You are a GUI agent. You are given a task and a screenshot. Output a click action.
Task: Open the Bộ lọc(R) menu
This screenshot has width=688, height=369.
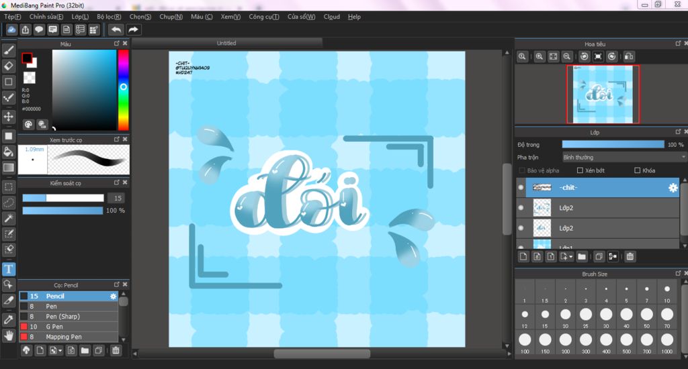tap(109, 17)
